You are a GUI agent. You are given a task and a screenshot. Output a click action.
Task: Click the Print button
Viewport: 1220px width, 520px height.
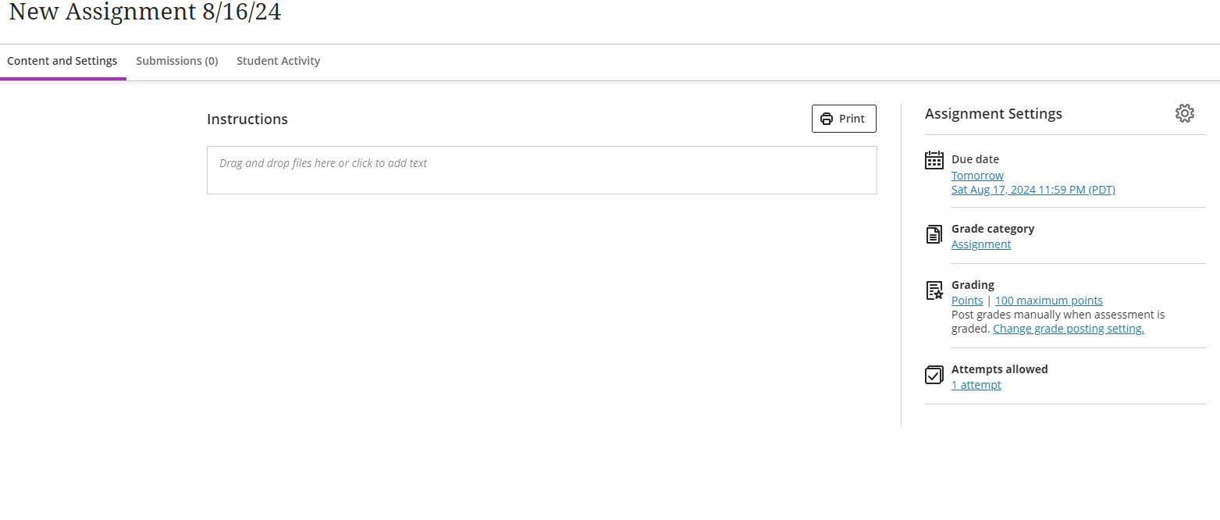coord(844,118)
